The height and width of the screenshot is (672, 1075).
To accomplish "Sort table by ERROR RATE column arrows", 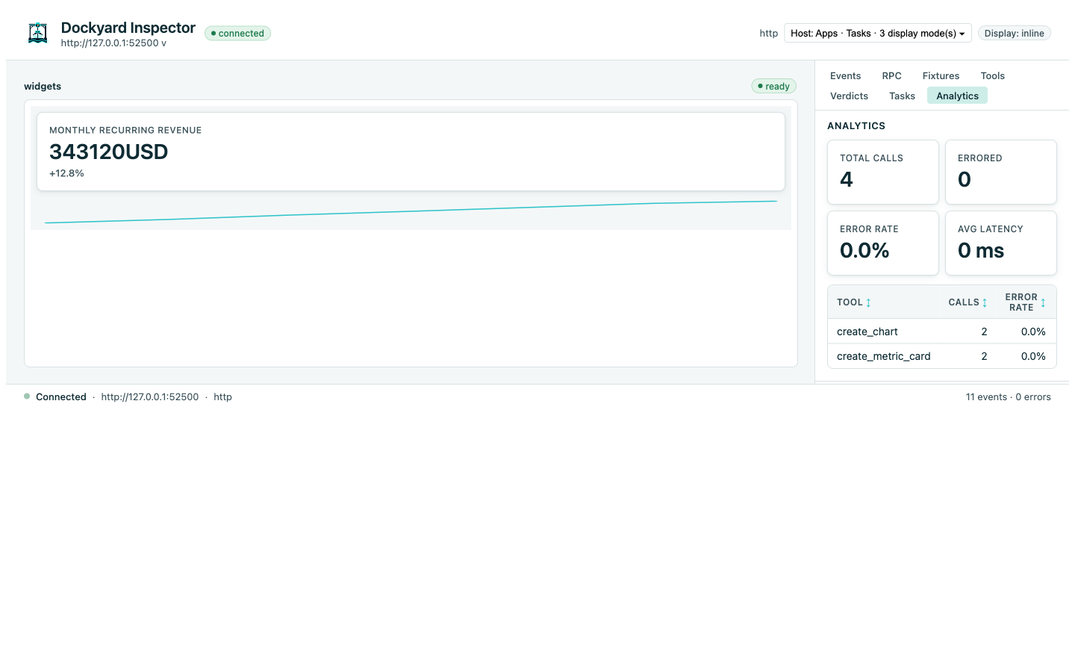I will [1043, 302].
